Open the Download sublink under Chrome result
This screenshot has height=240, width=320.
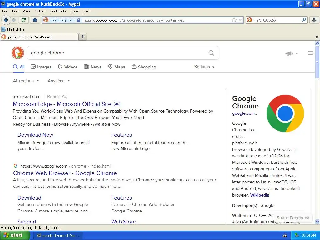click(29, 198)
